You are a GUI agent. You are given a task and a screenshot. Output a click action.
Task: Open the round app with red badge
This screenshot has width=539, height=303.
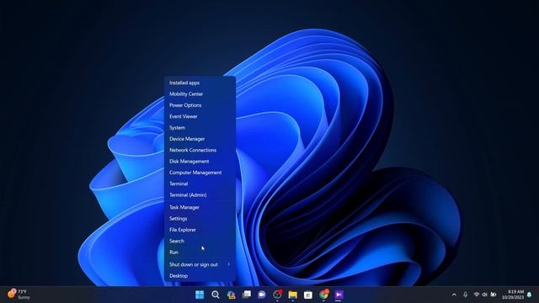click(x=277, y=295)
